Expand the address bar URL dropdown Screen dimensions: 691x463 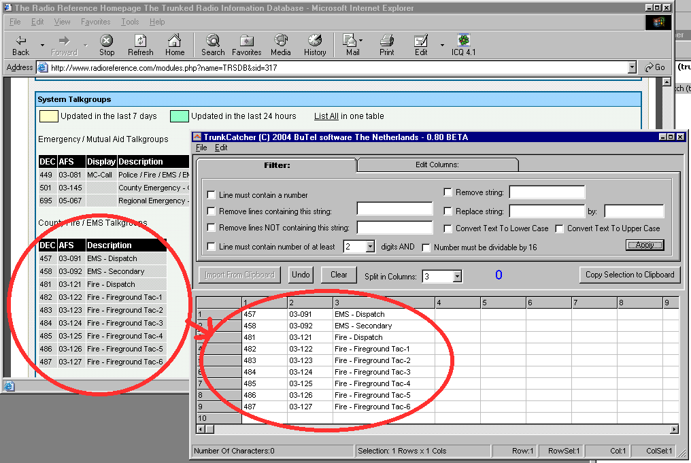[x=632, y=67]
